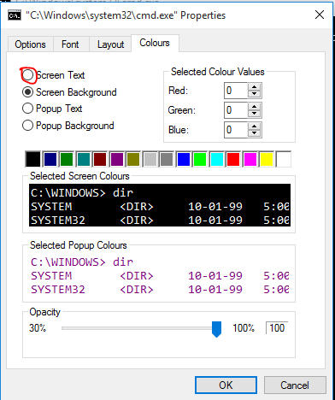The image size is (335, 400).
Task: Increase the Red value with up arrow
Action: coord(255,87)
